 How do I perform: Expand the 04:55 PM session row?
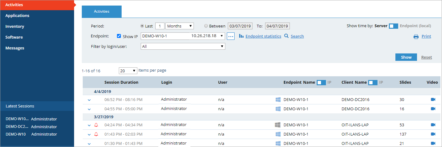point(89,109)
